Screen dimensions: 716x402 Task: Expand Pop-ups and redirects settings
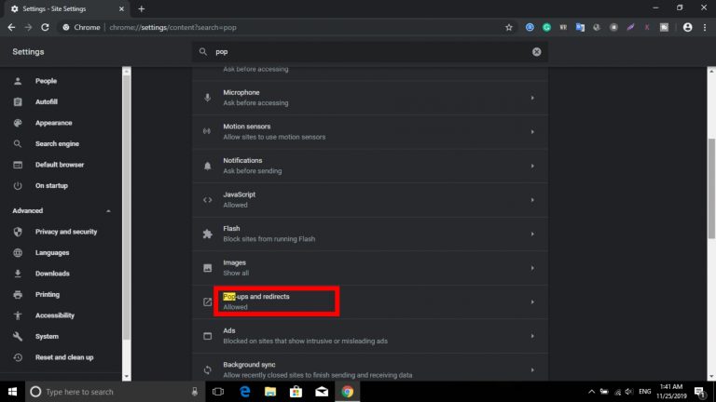point(532,301)
